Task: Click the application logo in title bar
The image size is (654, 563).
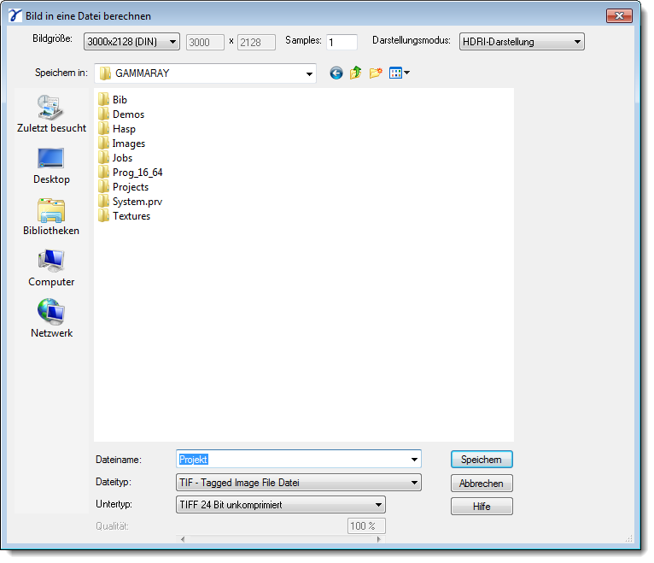Action: 15,16
